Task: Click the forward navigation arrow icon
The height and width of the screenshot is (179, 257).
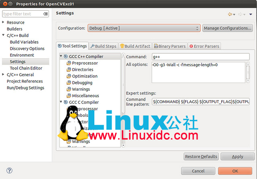Action: (x=240, y=14)
